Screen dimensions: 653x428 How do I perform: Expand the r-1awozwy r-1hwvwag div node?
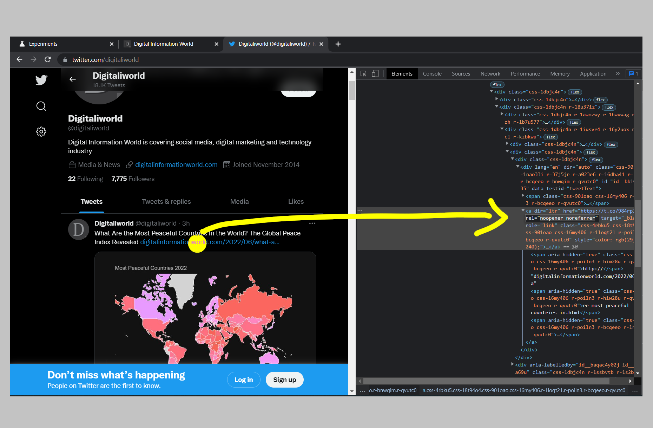(502, 114)
